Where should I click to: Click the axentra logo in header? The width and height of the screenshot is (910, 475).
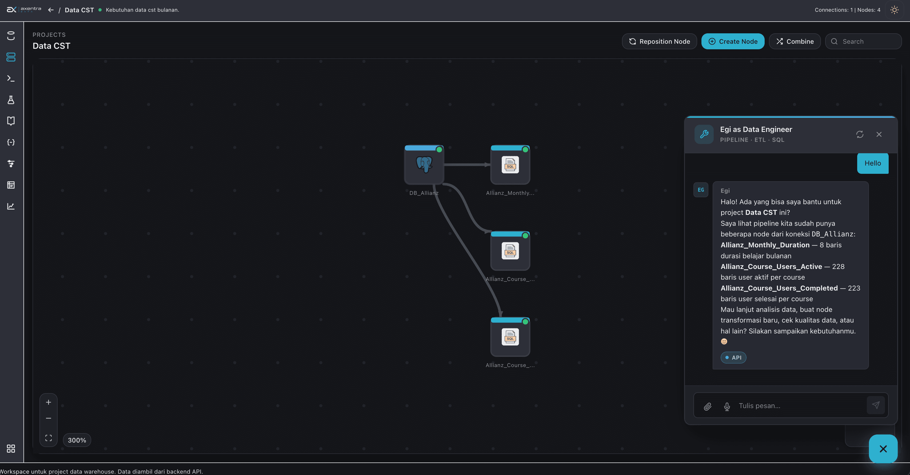tap(24, 10)
